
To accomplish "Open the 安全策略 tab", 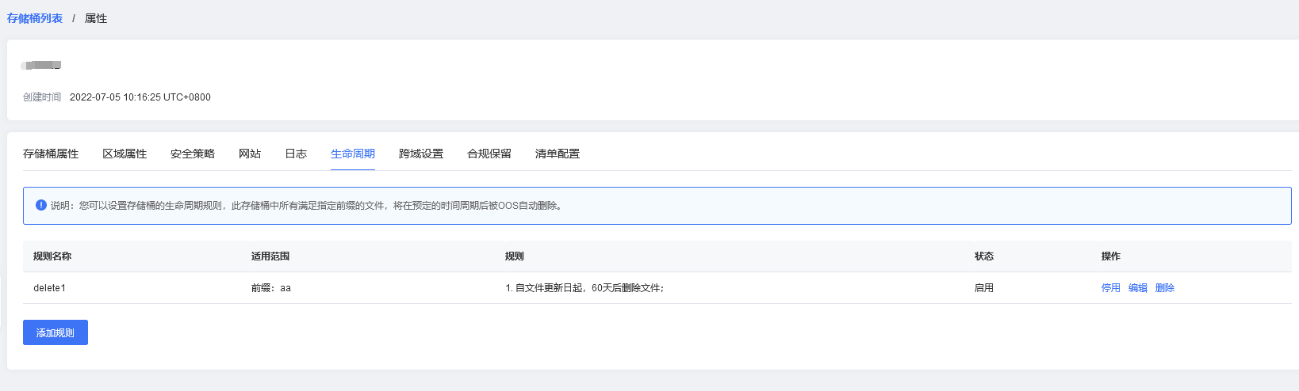I will (x=193, y=154).
